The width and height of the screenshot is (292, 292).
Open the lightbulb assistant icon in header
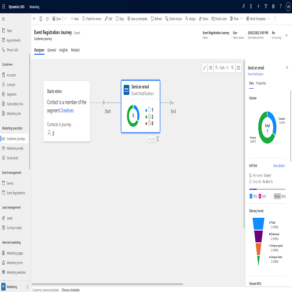pos(251,6)
